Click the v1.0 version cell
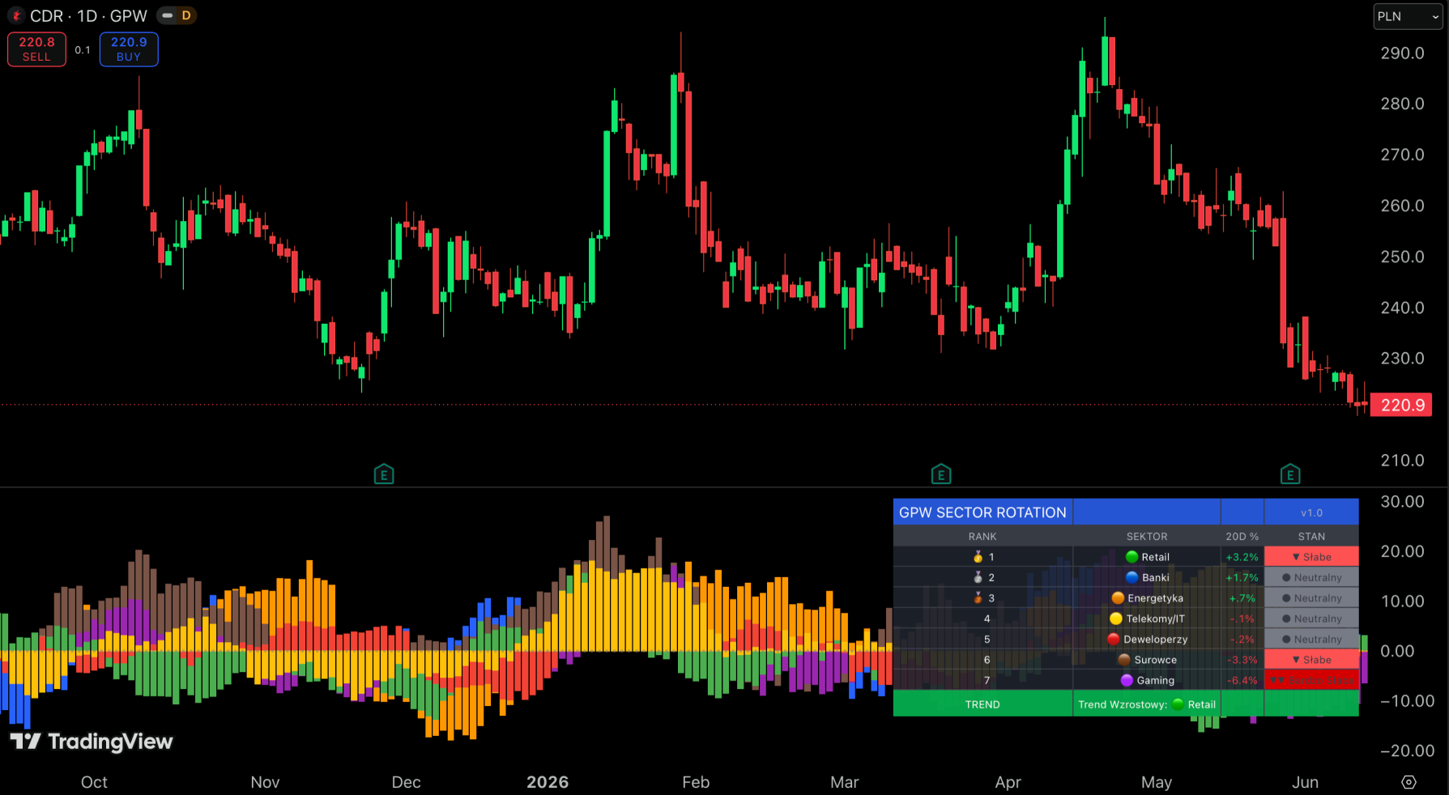The image size is (1449, 795). (x=1311, y=512)
